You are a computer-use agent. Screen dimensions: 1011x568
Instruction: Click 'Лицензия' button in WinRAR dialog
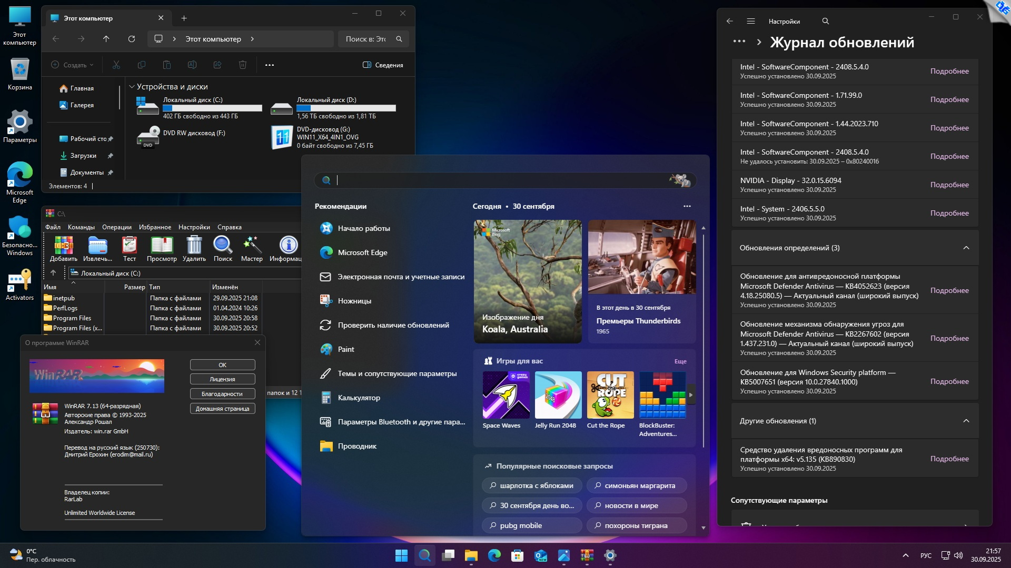tap(222, 379)
